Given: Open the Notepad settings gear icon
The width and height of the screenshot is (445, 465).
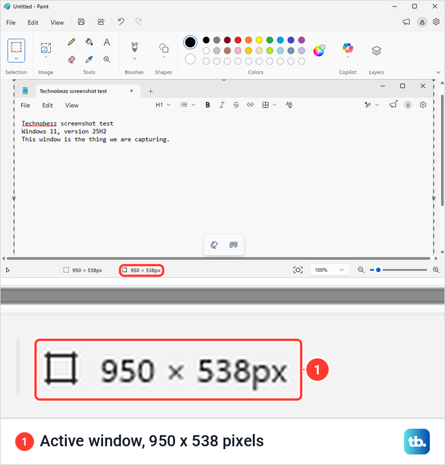Looking at the screenshot, I should click(x=423, y=105).
